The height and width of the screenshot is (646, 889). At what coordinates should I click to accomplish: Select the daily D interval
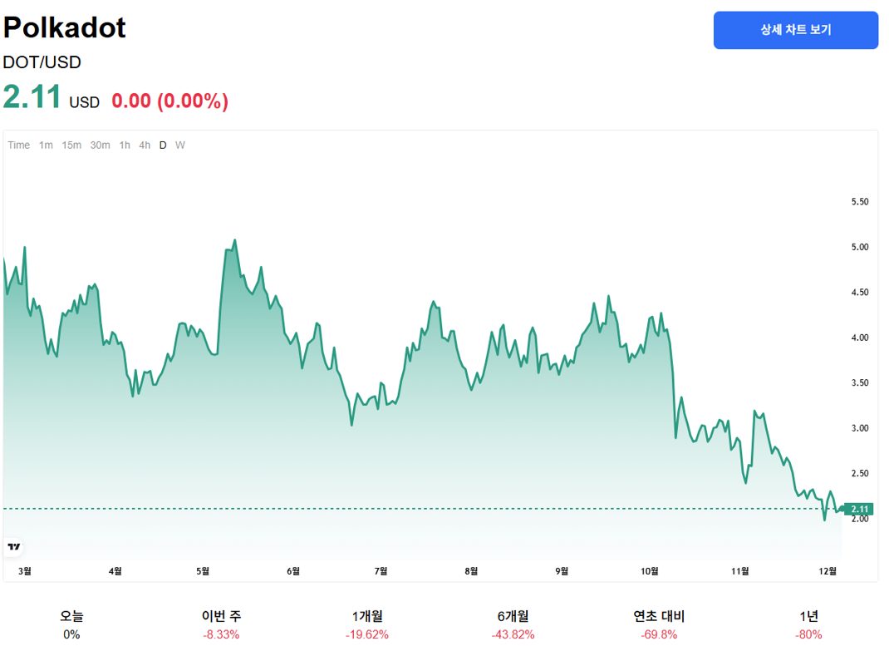click(163, 145)
